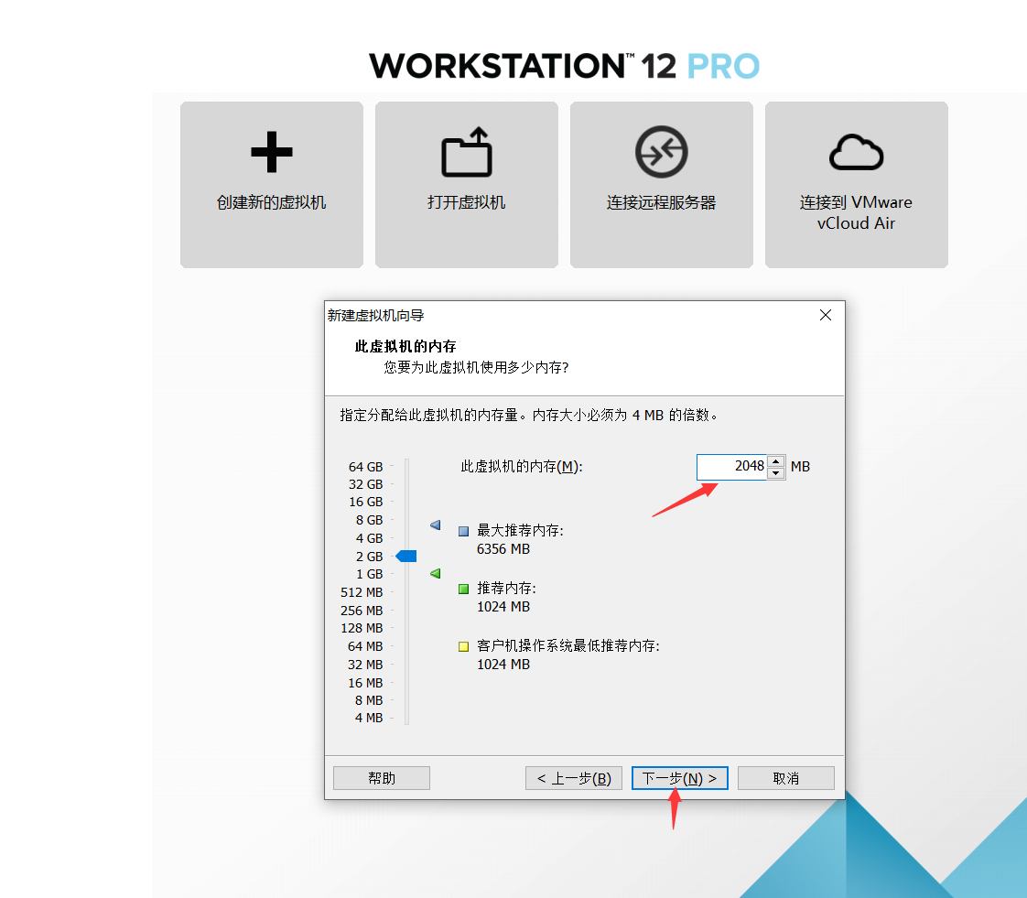
Task: Click the open virtual machine folder icon
Action: click(466, 152)
